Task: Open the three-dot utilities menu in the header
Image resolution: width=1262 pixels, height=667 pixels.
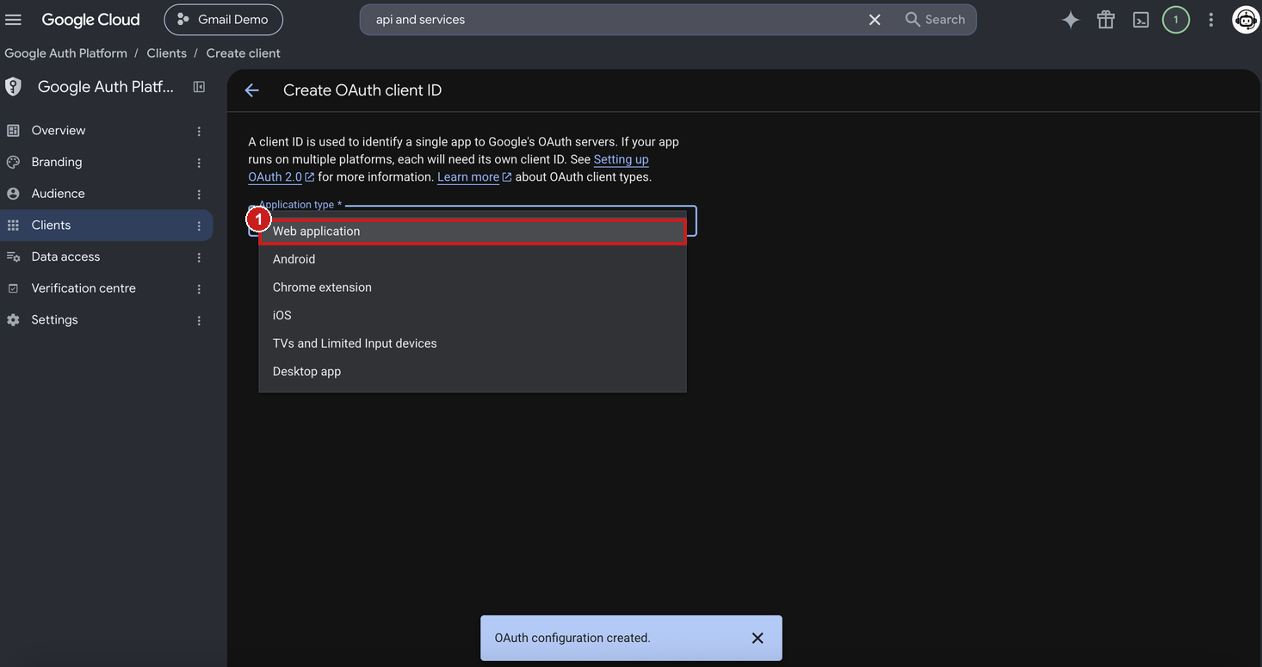Action: (1210, 20)
